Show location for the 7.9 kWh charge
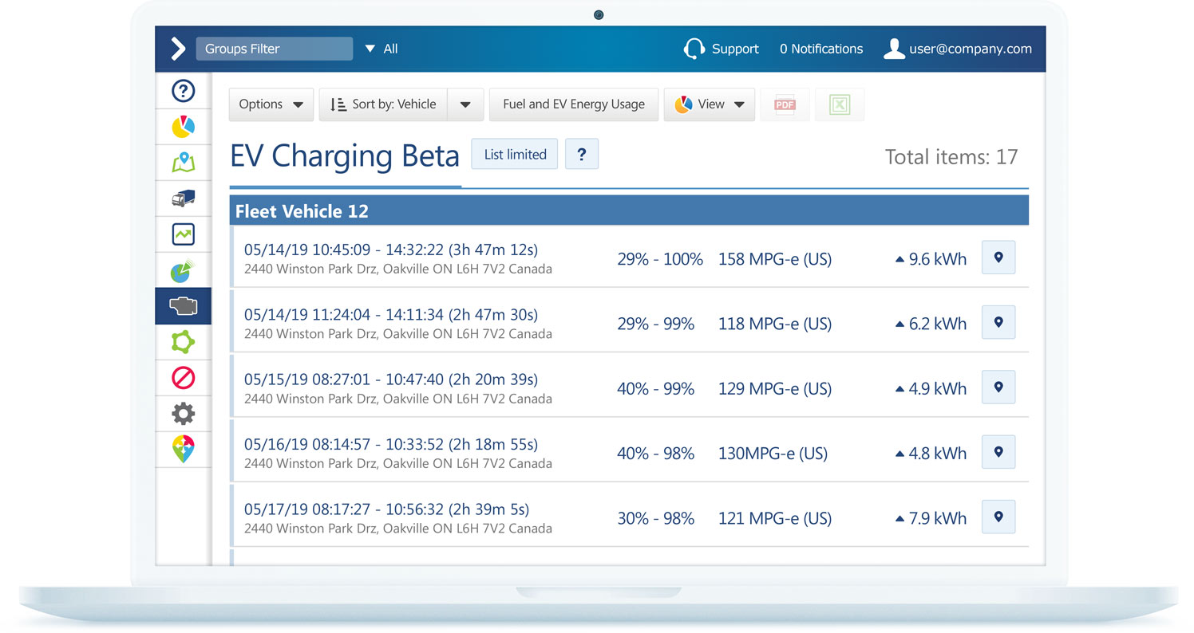The image size is (1194, 633). (998, 517)
